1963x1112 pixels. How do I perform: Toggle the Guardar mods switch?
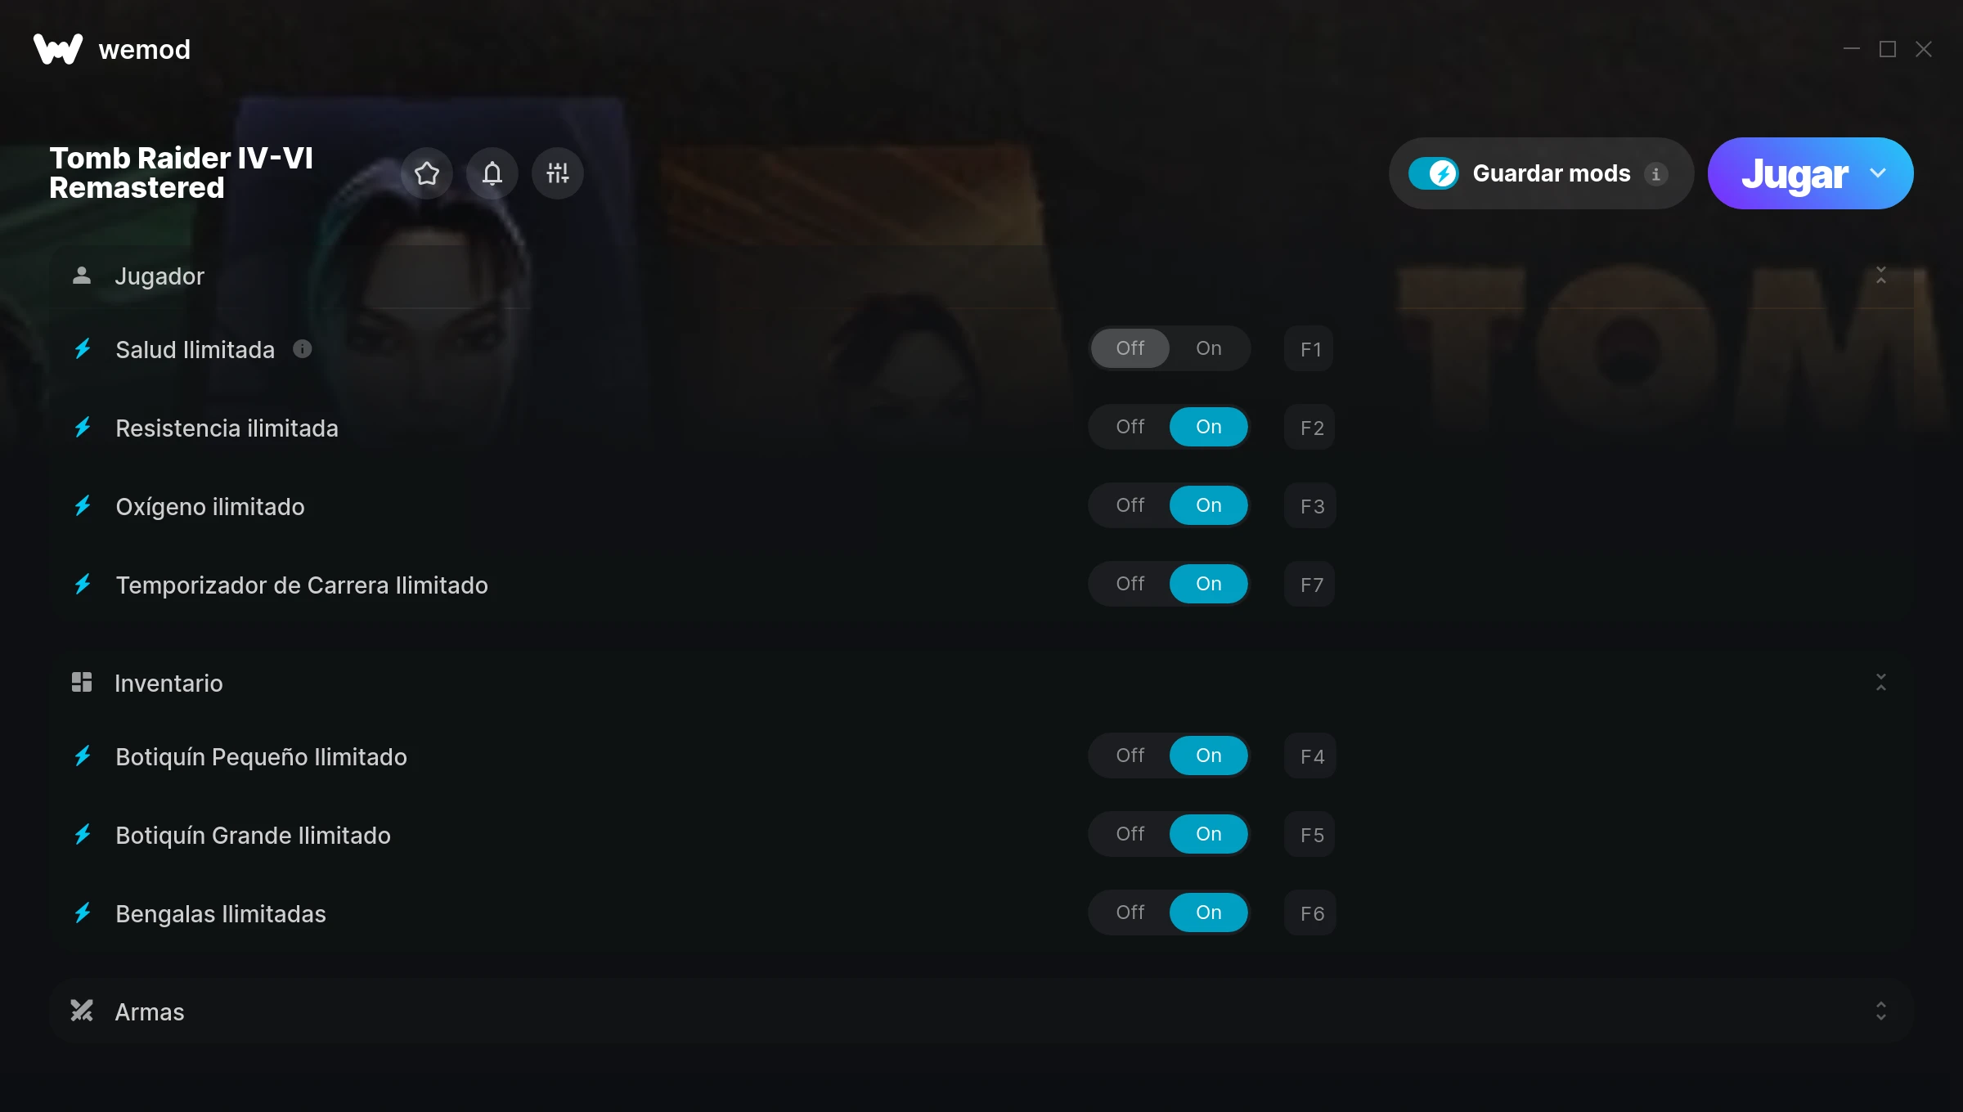[x=1434, y=173]
